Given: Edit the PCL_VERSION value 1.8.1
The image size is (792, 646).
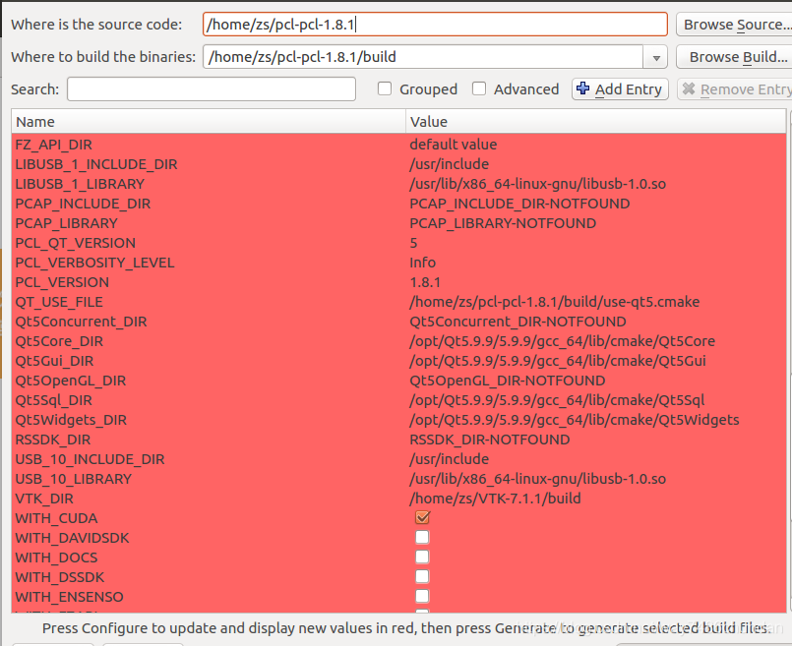Looking at the screenshot, I should [425, 282].
